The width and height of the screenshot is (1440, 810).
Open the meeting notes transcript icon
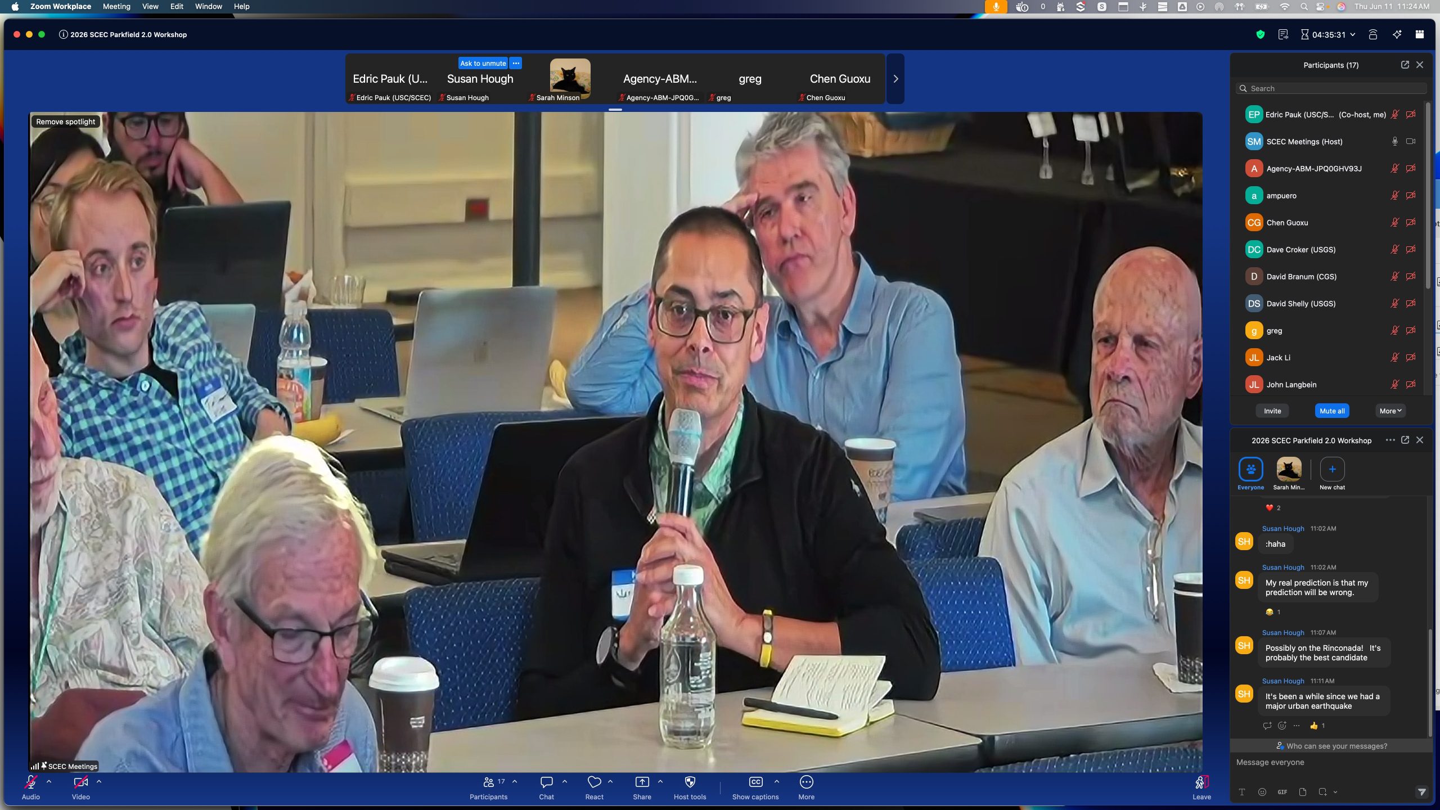1283,34
